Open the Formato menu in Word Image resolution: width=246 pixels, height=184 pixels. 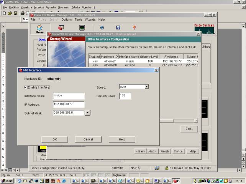coord(51,7)
